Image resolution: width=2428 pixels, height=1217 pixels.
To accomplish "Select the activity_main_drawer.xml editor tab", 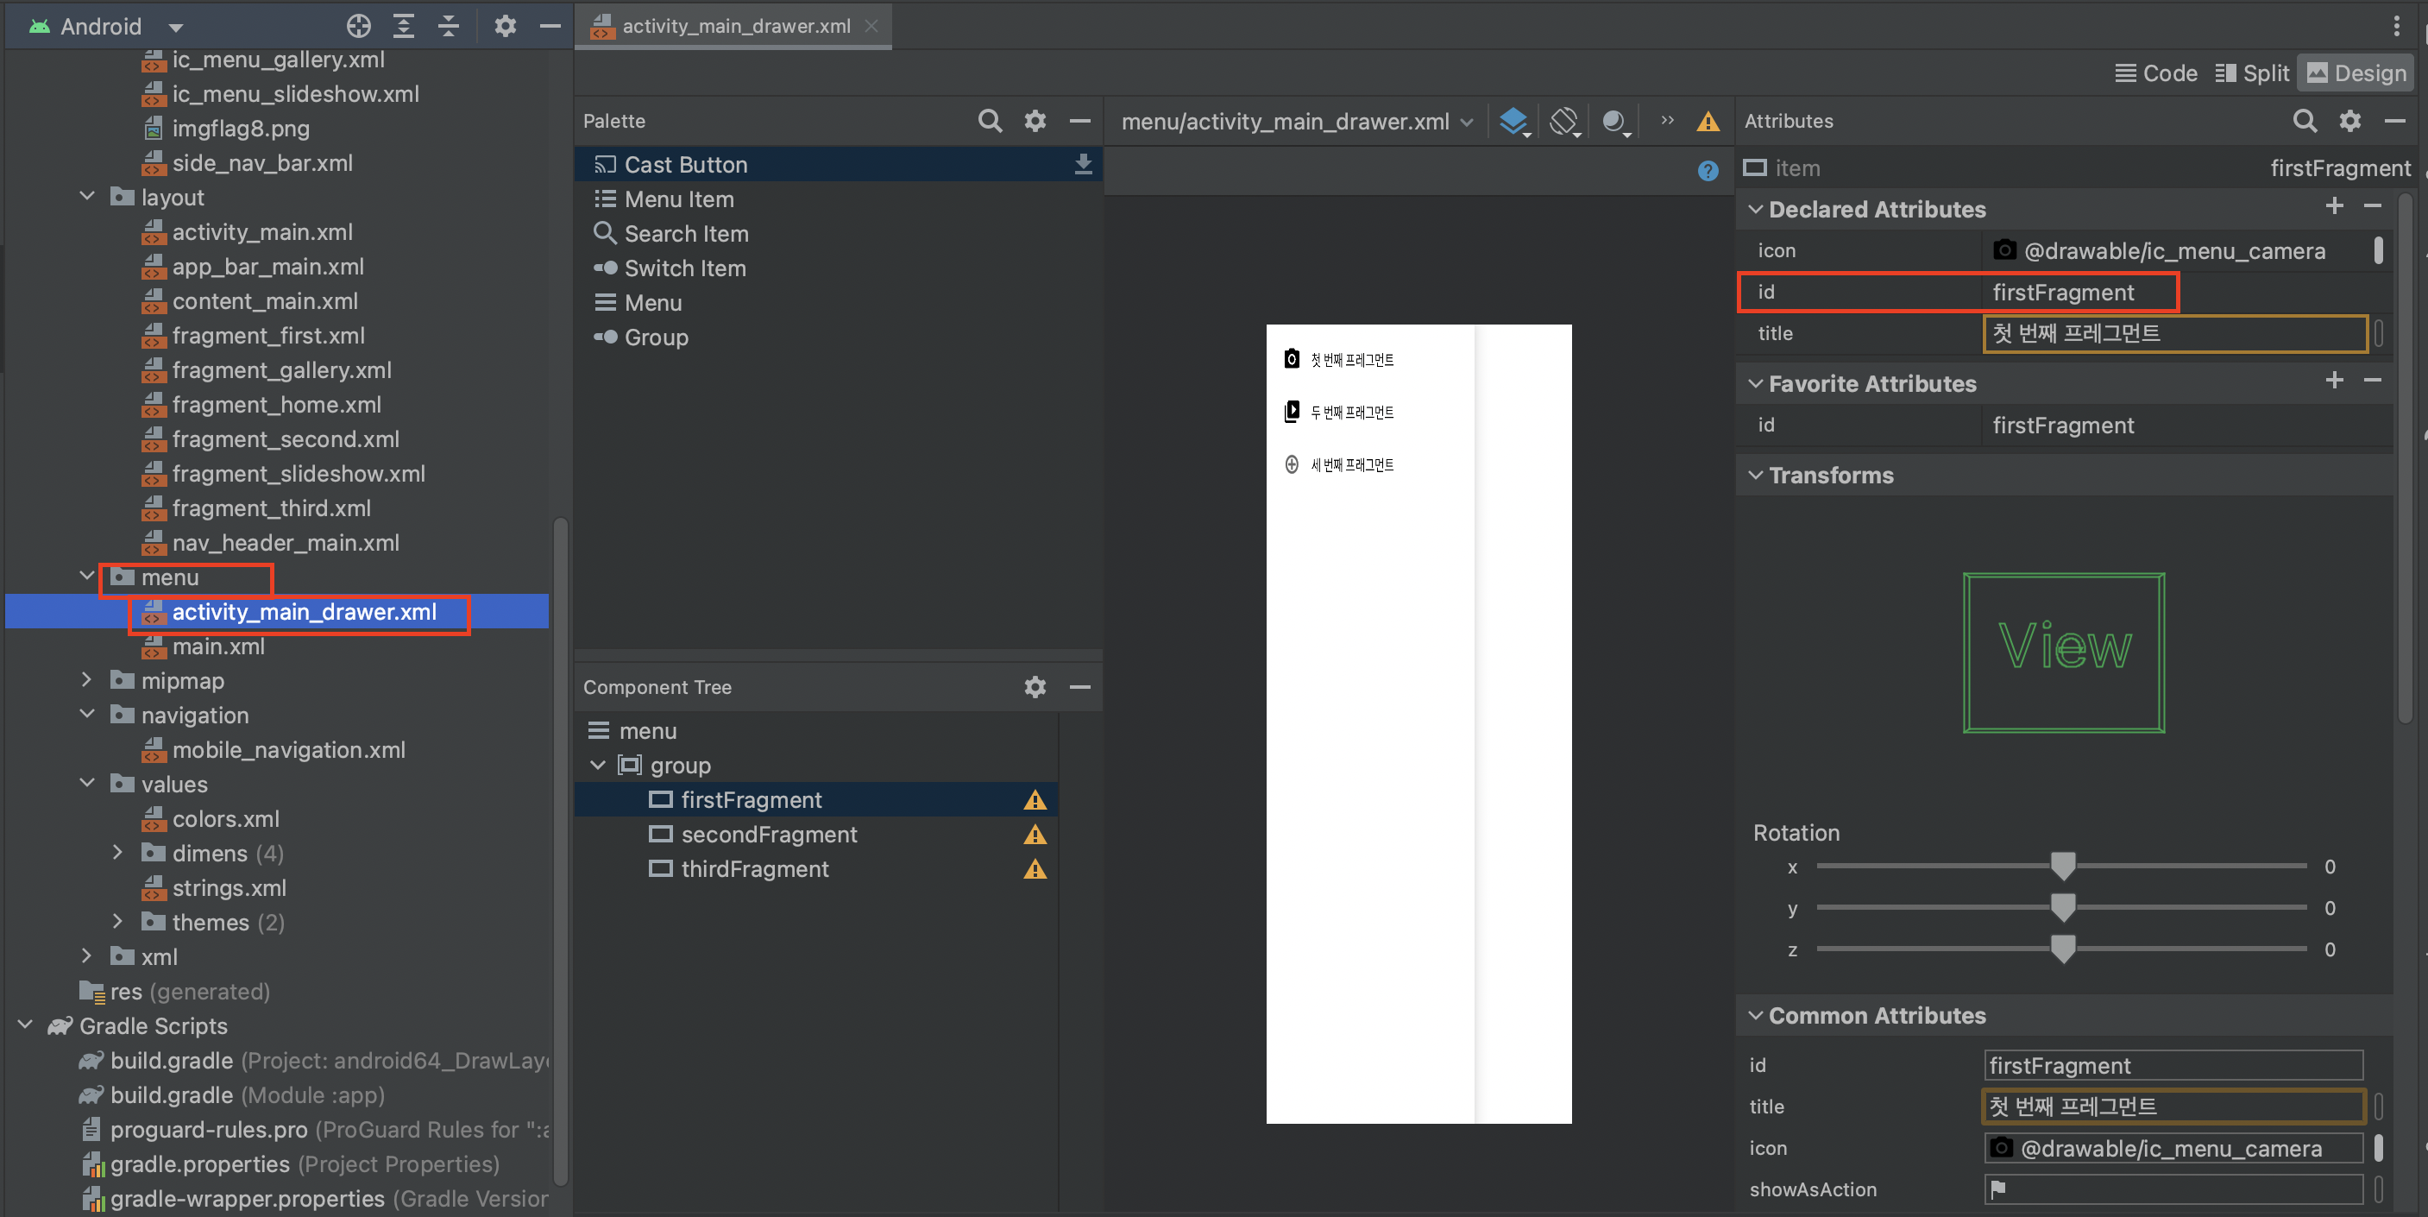I will tap(735, 25).
